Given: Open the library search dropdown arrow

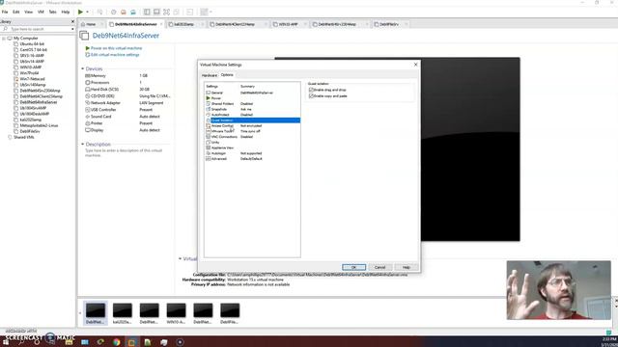Looking at the screenshot, I should (x=72, y=29).
